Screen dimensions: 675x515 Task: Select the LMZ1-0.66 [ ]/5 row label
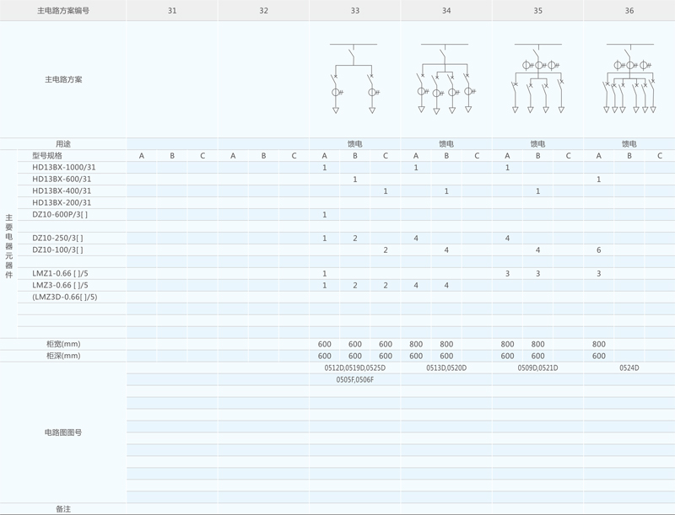click(x=60, y=274)
